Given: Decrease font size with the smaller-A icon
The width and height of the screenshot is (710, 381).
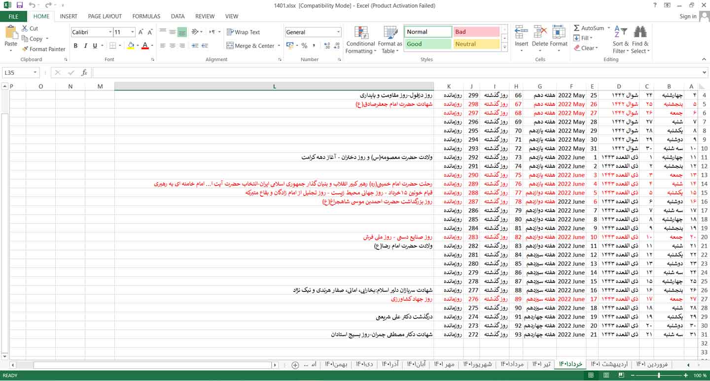Looking at the screenshot, I should [x=151, y=32].
